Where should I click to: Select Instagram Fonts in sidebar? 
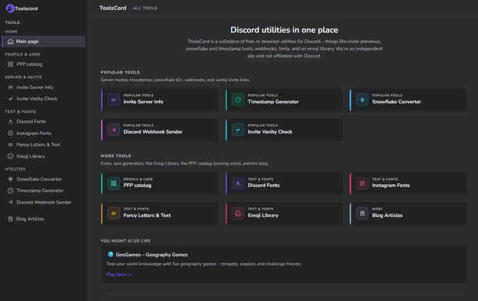(44, 133)
